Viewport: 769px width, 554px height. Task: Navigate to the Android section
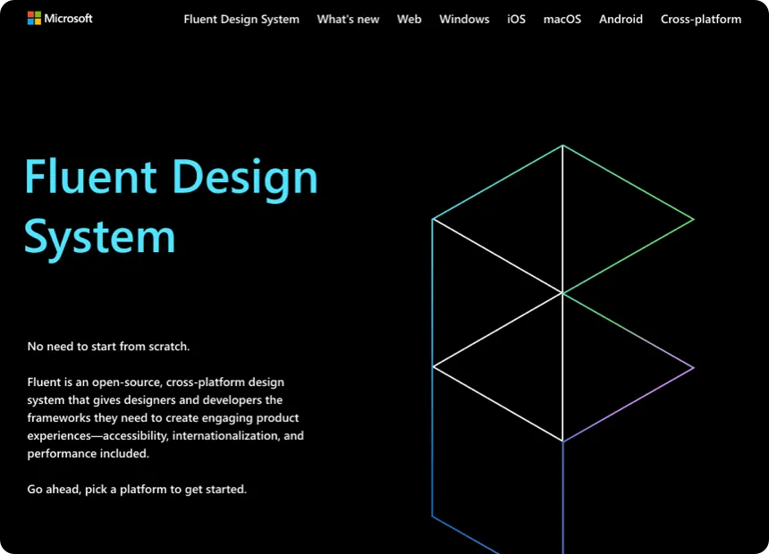621,19
